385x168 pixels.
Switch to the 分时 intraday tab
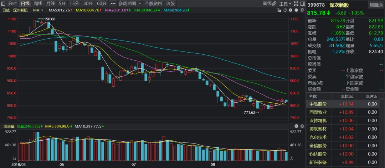coord(12,4)
